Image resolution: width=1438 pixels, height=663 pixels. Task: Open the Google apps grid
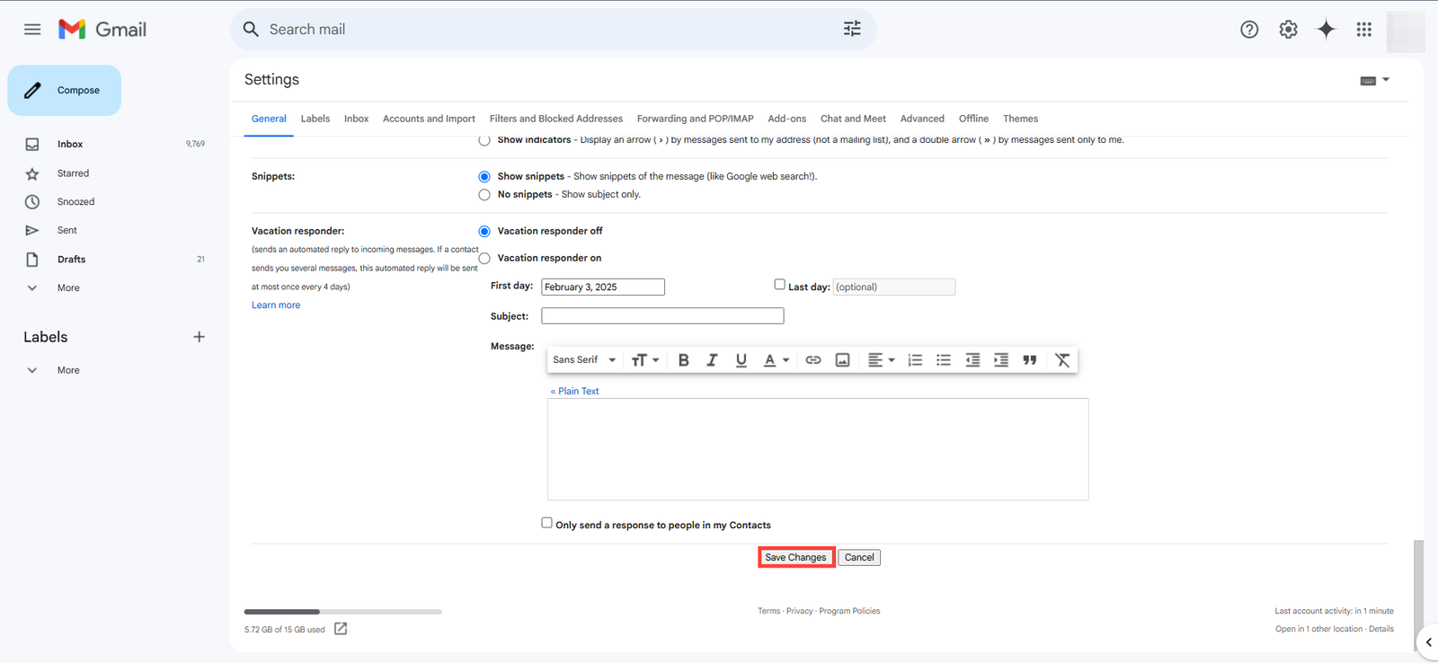[x=1364, y=30]
